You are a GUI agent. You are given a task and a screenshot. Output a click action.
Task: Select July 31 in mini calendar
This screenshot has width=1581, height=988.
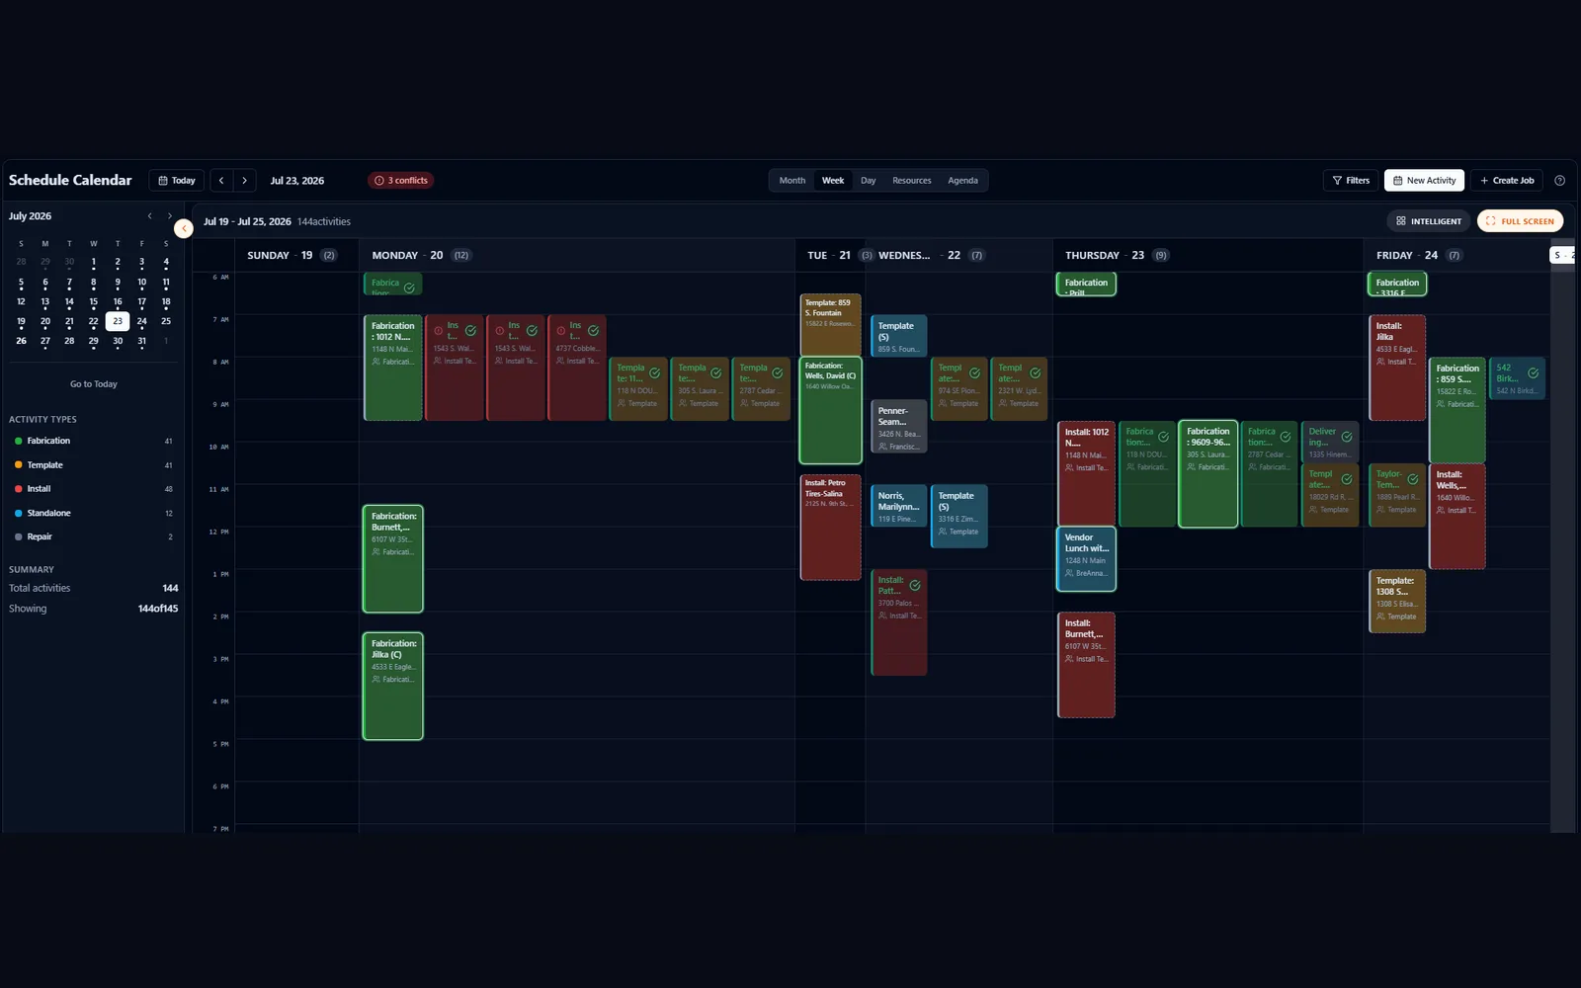pos(141,341)
